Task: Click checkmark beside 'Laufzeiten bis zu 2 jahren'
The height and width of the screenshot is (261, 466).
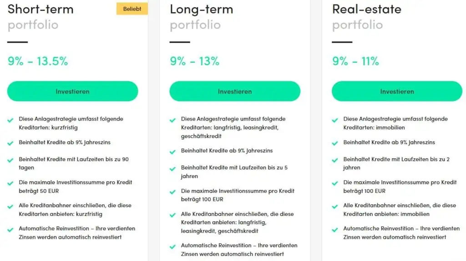Action: 335,160
